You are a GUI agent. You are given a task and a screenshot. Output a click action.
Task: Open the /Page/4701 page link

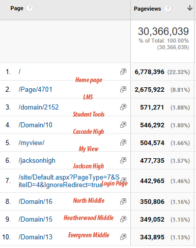click(x=36, y=89)
